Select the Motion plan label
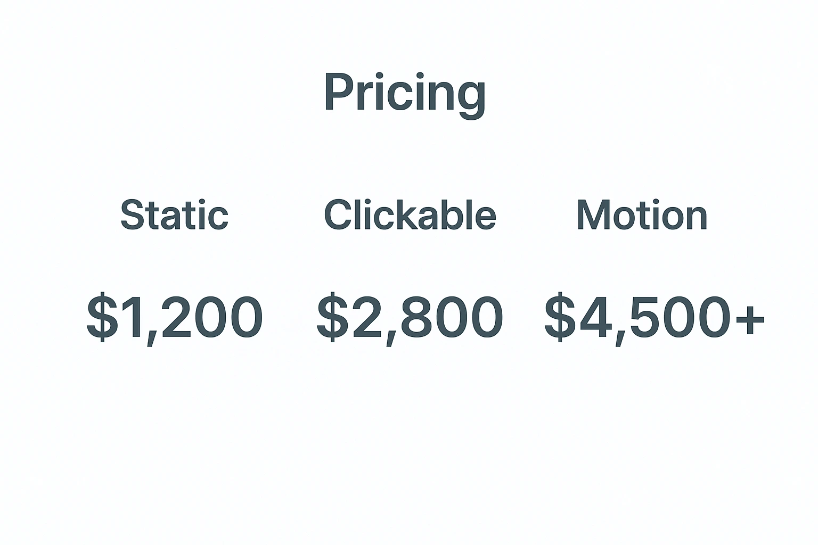This screenshot has width=818, height=545. (642, 215)
